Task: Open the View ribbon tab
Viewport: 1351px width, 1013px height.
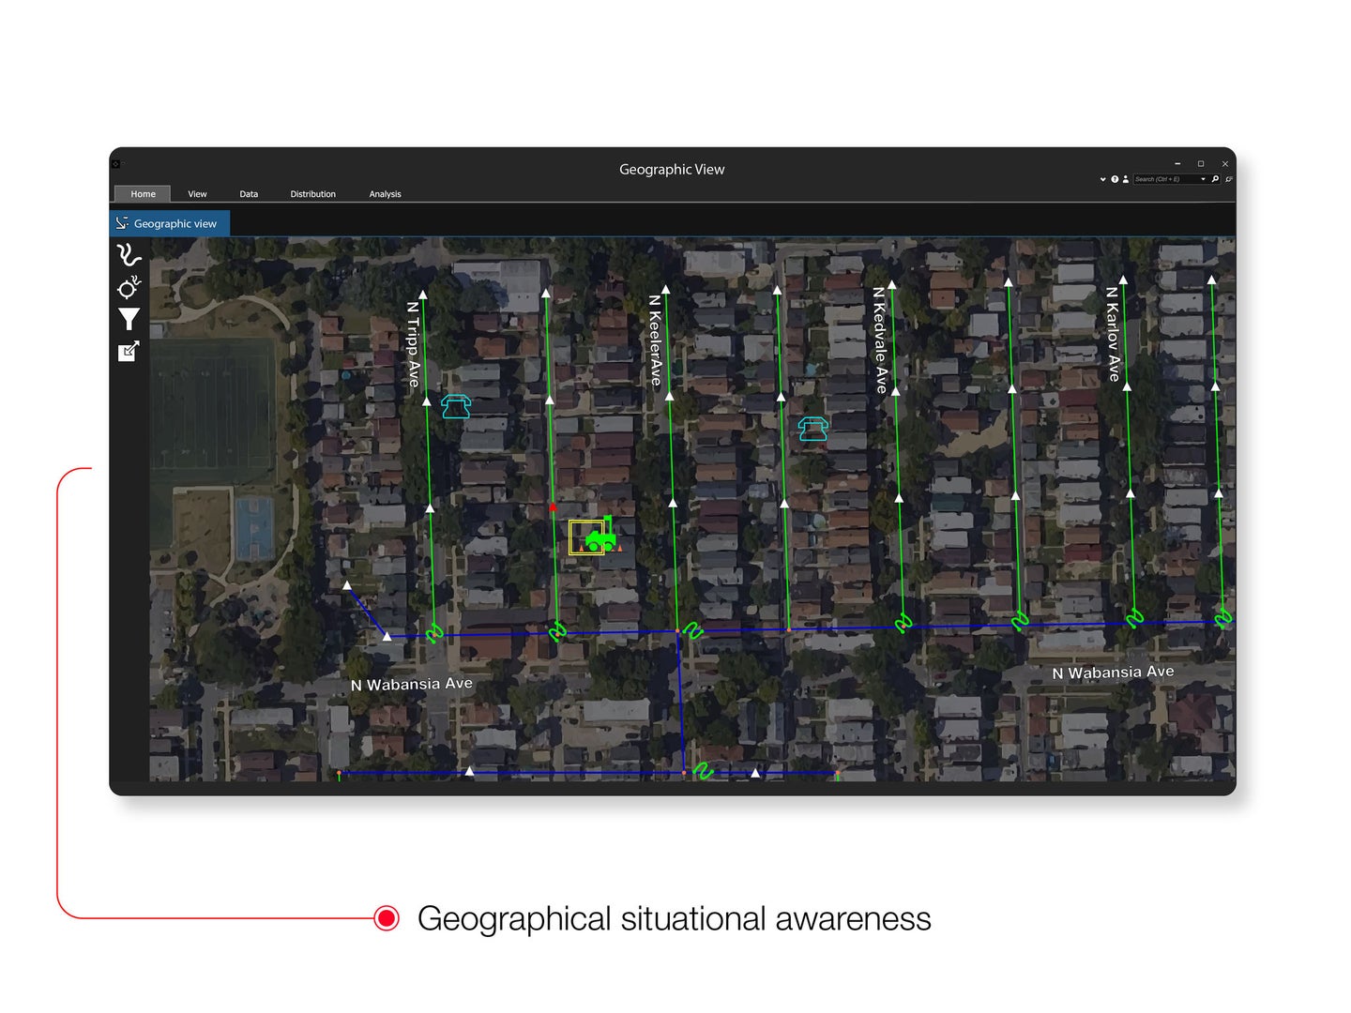Action: tap(197, 194)
